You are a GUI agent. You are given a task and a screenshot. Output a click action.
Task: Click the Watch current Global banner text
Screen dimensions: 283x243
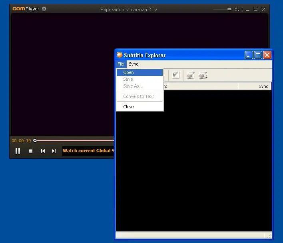click(x=88, y=151)
